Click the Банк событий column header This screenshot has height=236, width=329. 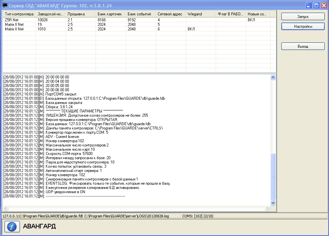(141, 14)
